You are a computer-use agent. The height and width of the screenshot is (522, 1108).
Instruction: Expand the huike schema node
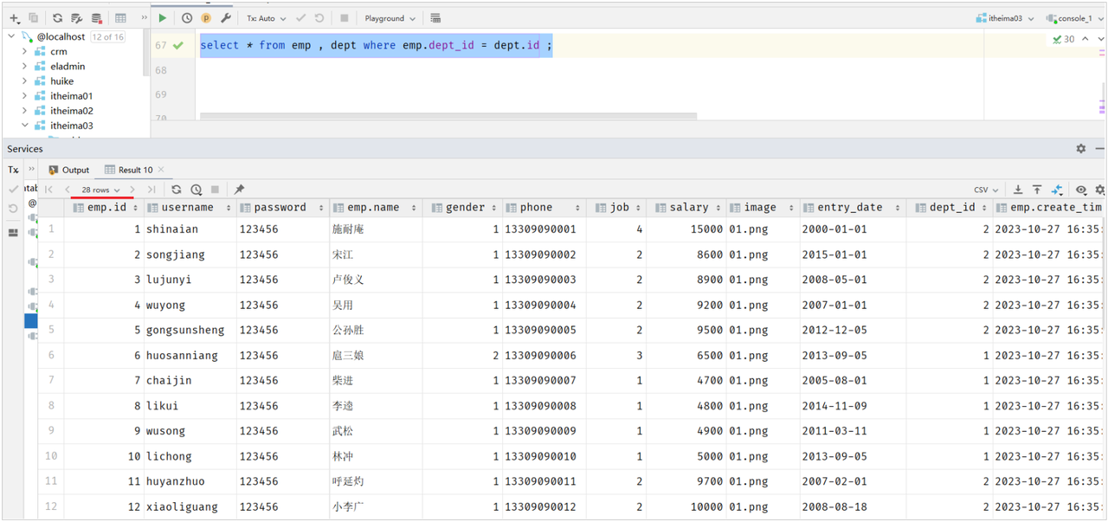point(24,81)
